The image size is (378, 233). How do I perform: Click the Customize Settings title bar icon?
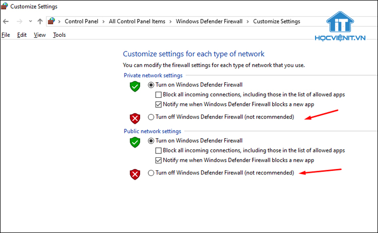pos(4,6)
